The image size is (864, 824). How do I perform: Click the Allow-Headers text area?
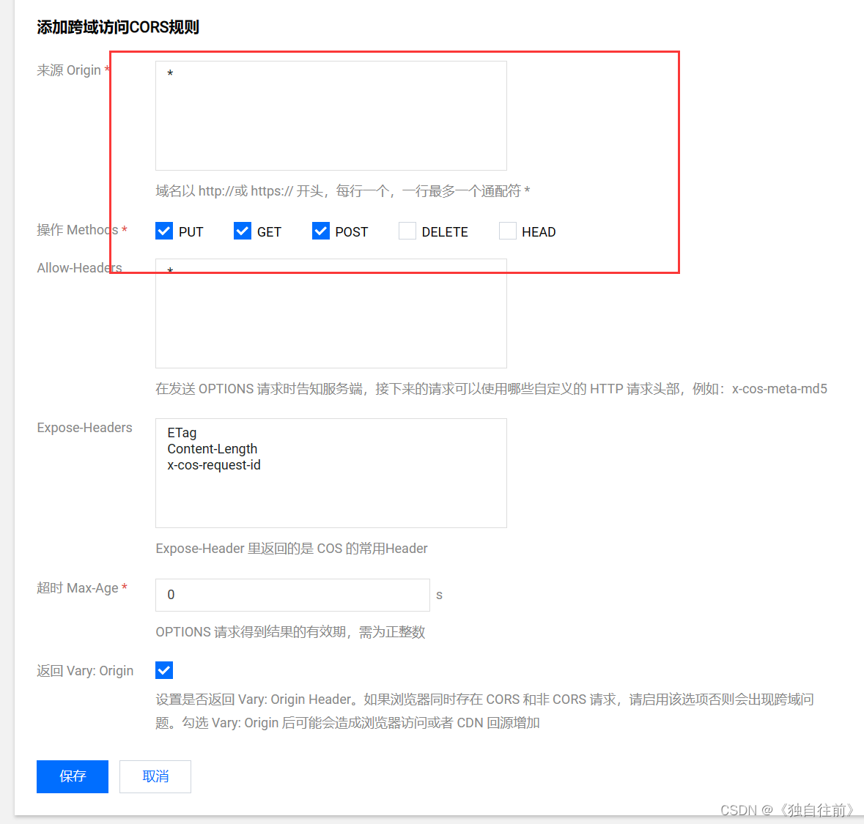(331, 315)
